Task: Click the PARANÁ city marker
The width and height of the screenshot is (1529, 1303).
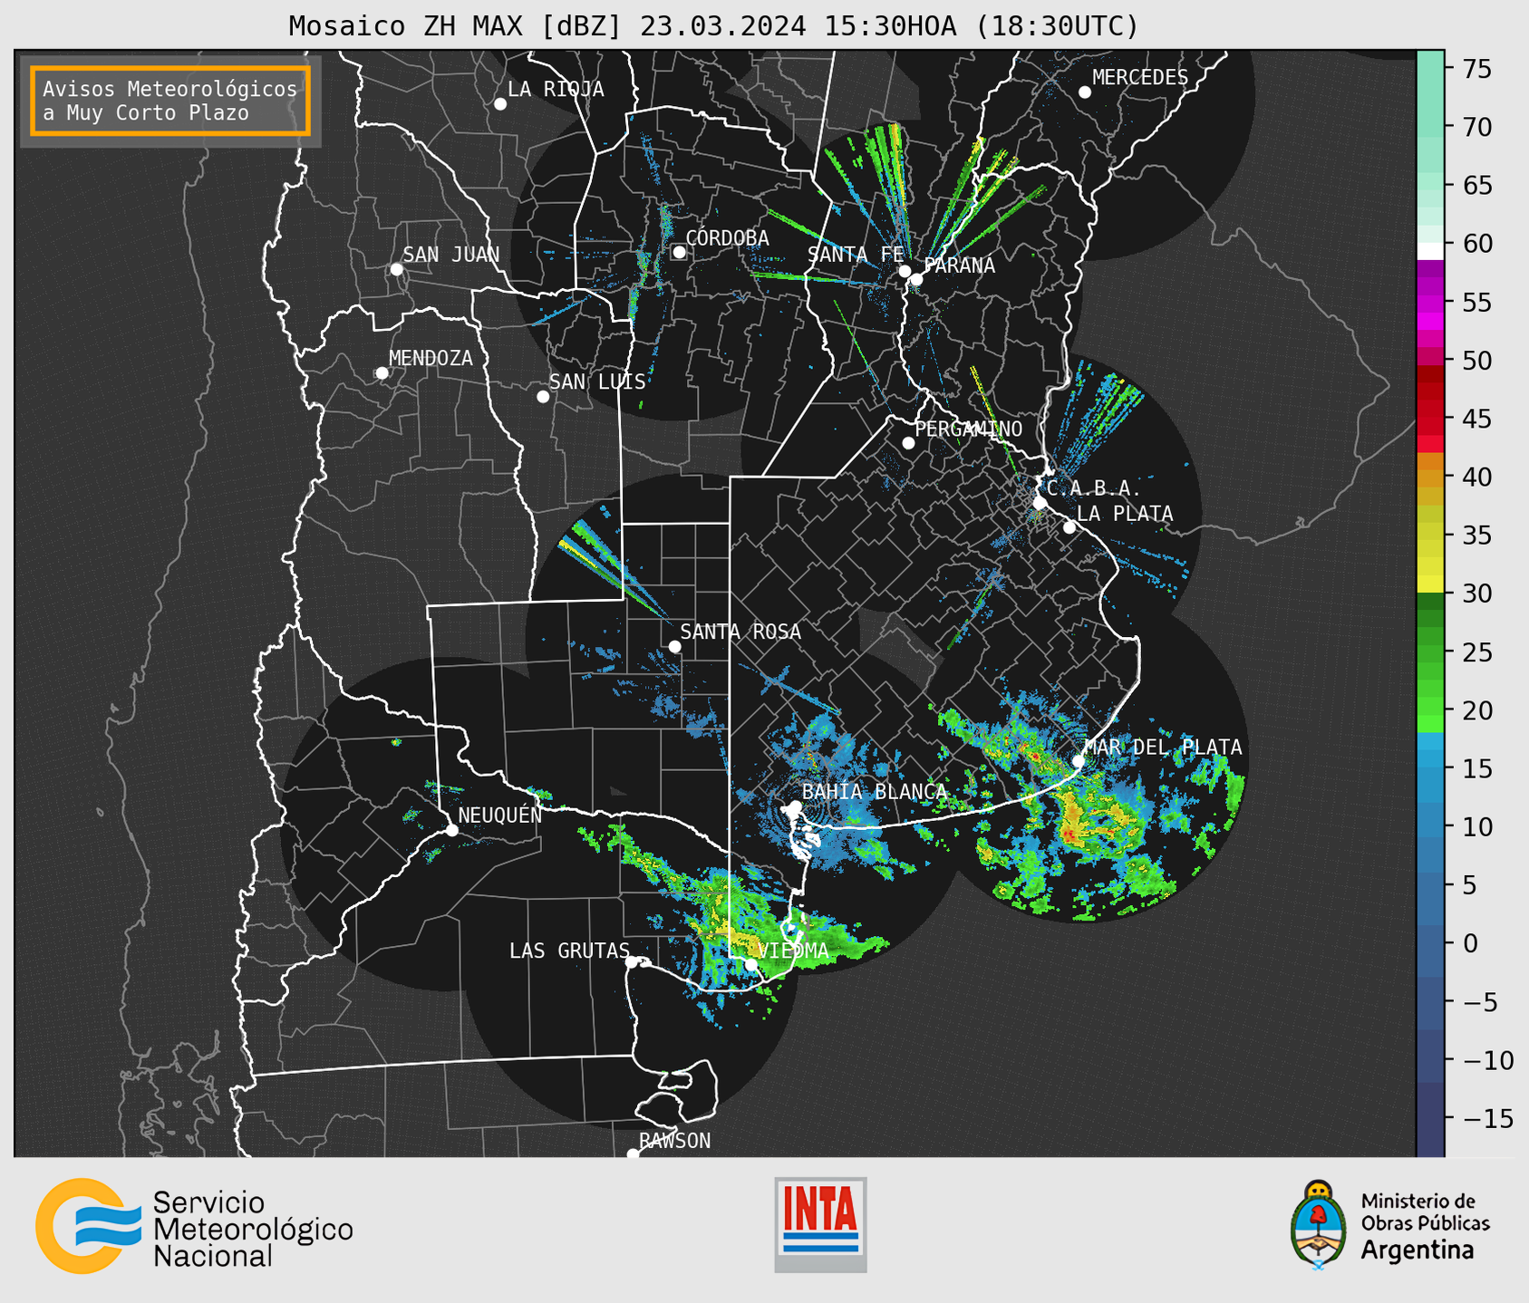Action: [916, 279]
